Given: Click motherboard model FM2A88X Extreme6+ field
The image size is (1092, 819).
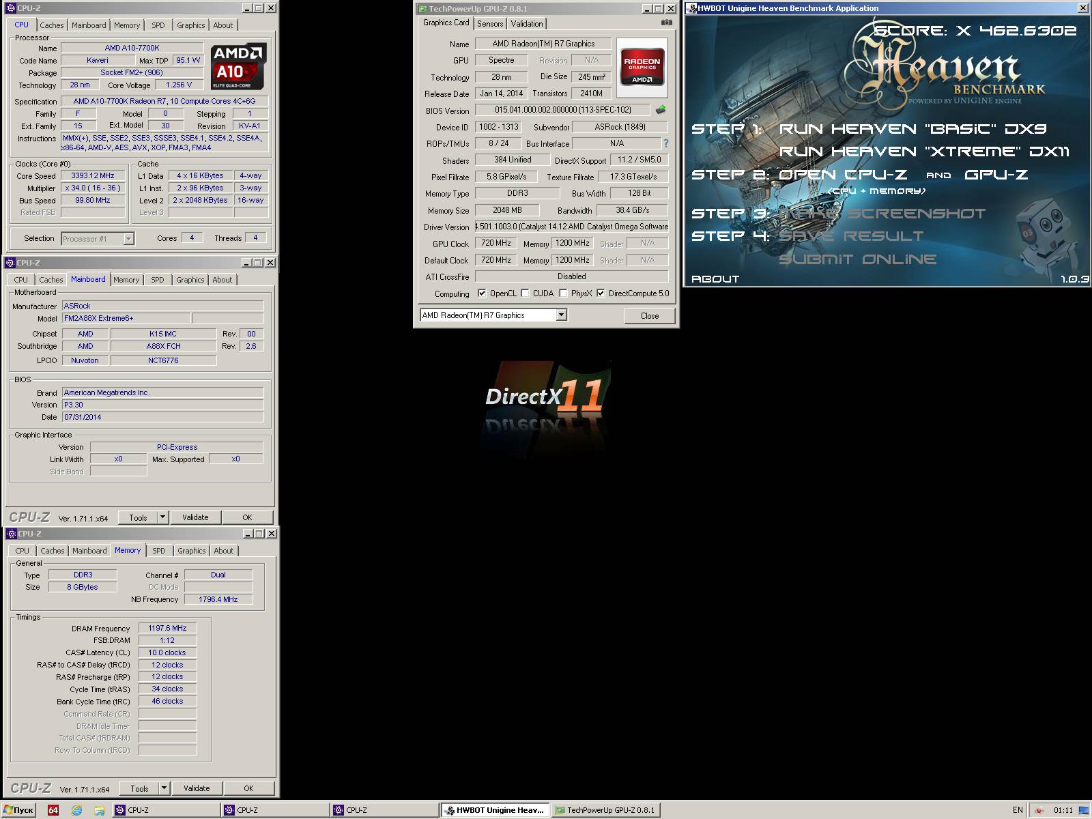Looking at the screenshot, I should (x=126, y=318).
